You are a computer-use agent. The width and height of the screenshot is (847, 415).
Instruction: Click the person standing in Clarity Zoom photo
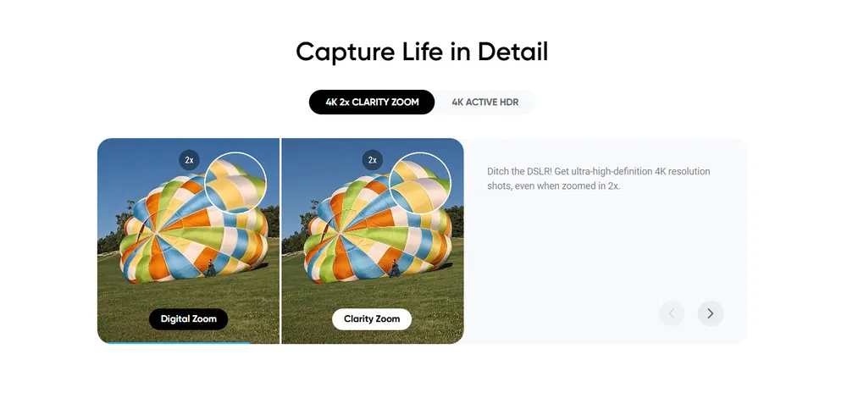pyautogui.click(x=395, y=268)
